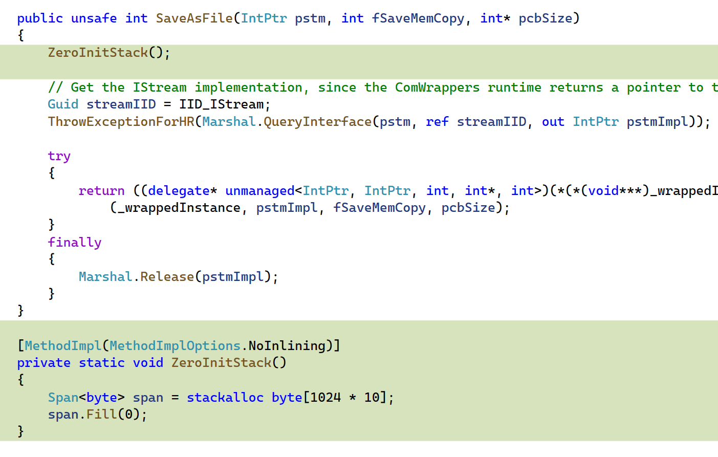This screenshot has width=718, height=457.
Task: Click the ZeroInitStack method declaration name
Action: (221, 363)
